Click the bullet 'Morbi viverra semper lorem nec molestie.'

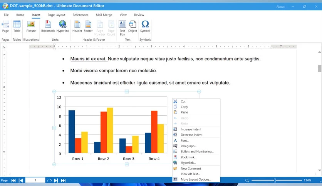pyautogui.click(x=114, y=71)
